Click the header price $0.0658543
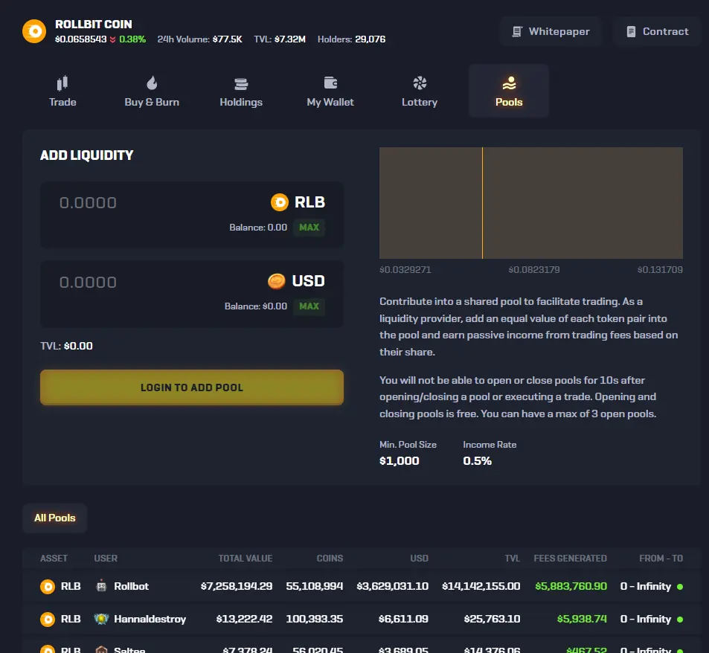709x653 pixels. [x=80, y=39]
